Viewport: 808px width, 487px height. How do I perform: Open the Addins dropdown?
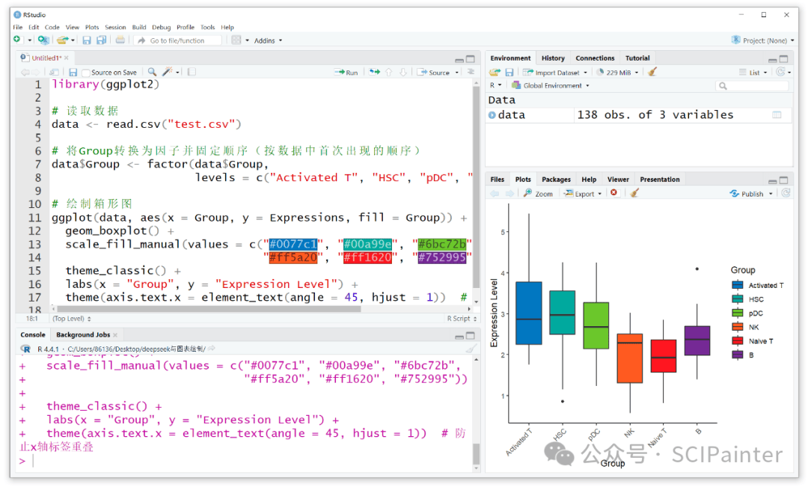268,40
